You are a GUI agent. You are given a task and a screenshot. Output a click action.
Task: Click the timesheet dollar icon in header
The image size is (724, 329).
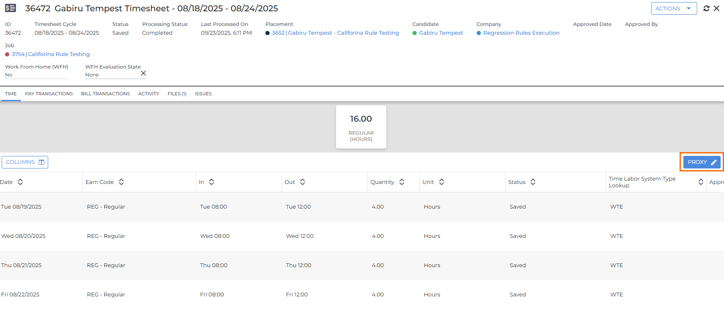tap(10, 8)
